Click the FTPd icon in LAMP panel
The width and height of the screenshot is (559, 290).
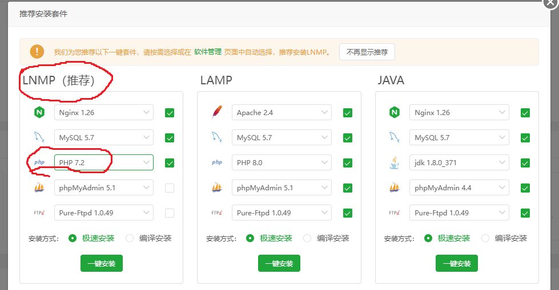(x=217, y=213)
